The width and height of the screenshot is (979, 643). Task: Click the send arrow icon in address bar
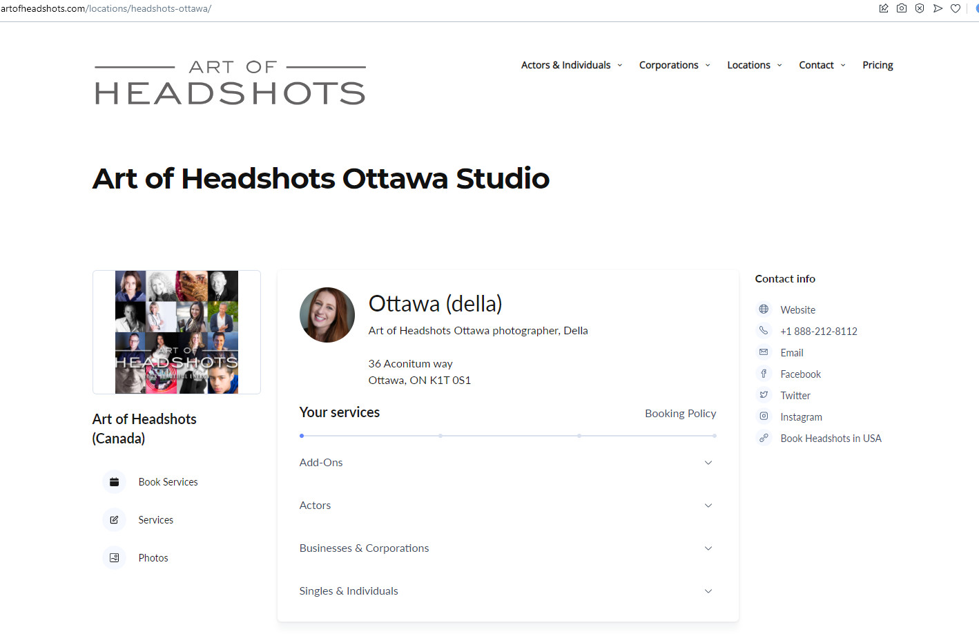pos(938,8)
